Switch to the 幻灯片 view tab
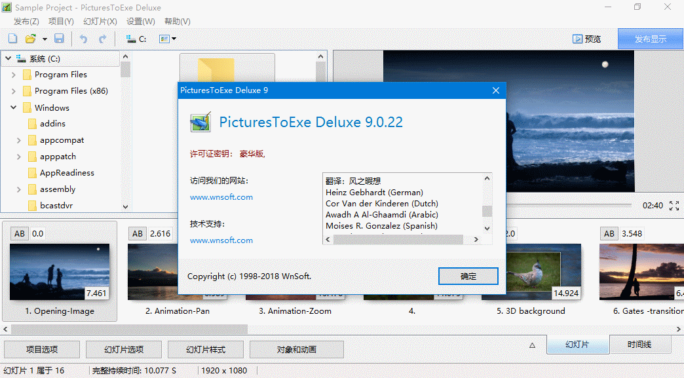 [578, 345]
